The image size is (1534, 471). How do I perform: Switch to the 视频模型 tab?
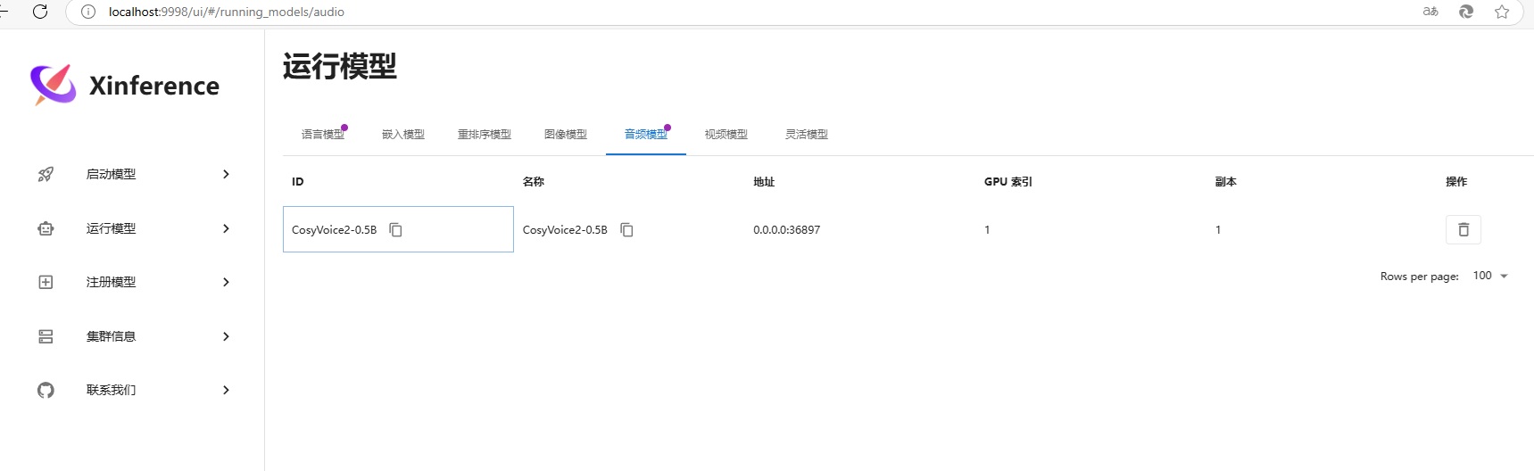click(726, 135)
